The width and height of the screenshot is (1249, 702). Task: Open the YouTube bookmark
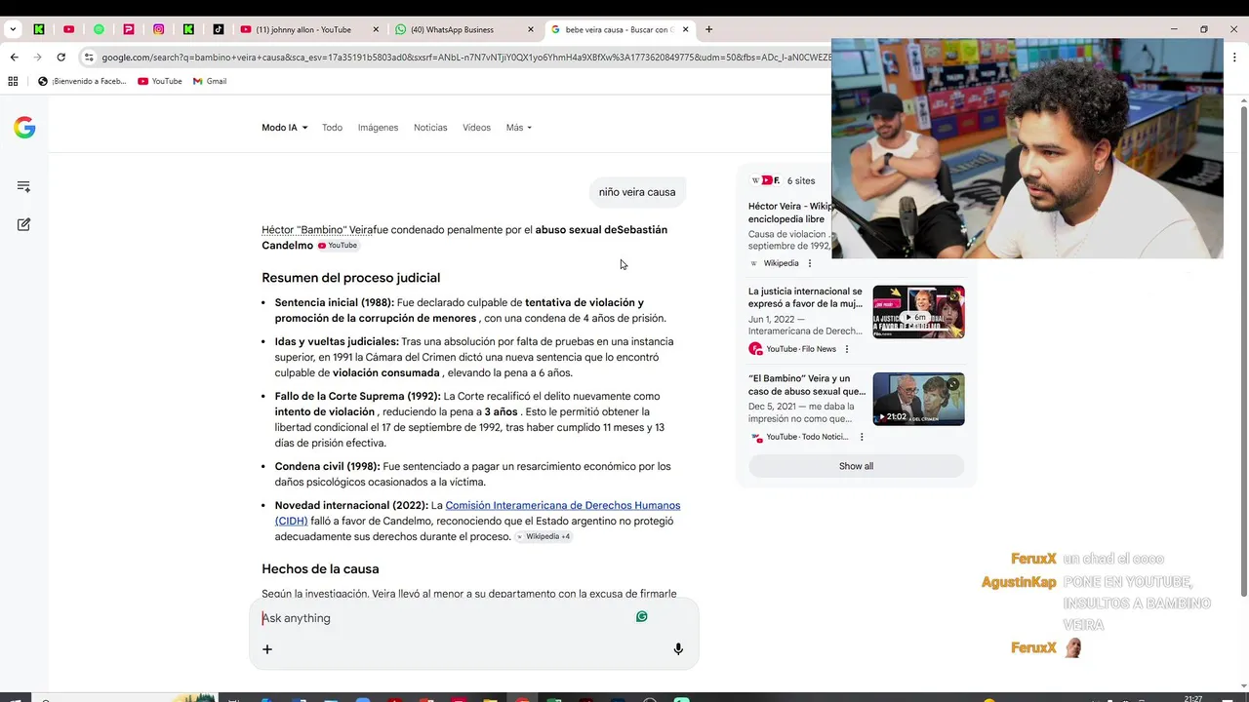pos(160,81)
